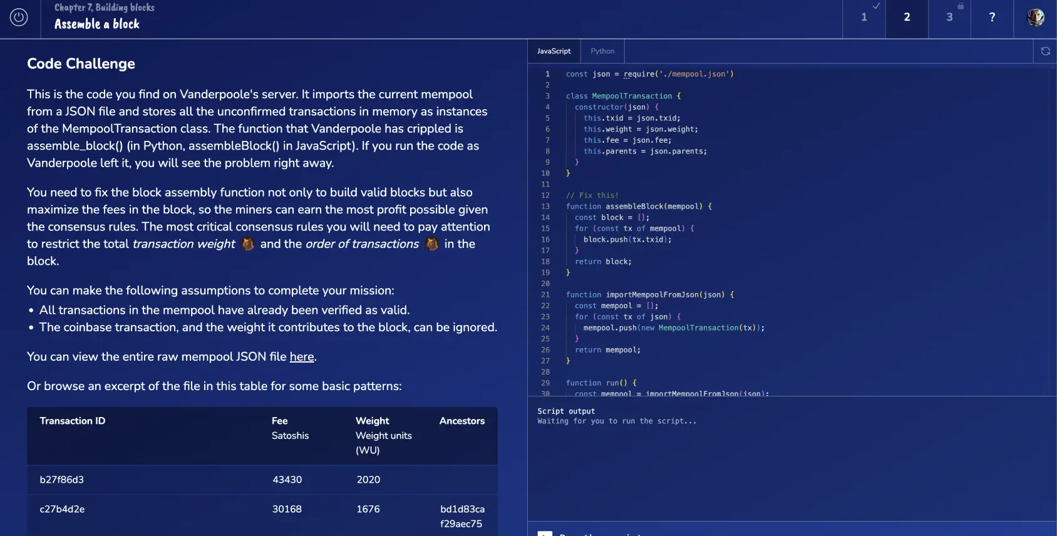Click the reset code refresh icon
Screen dimensions: 1057x536
[x=1045, y=51]
